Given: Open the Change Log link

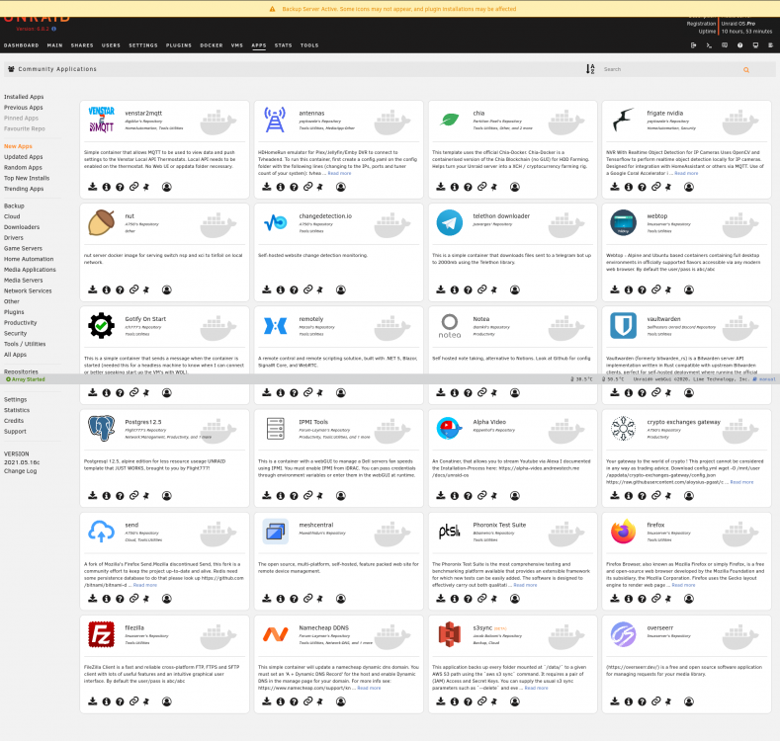Looking at the screenshot, I should [x=21, y=471].
